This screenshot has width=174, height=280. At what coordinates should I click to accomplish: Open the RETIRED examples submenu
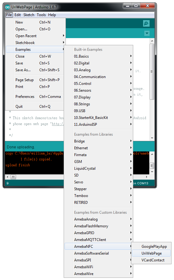[99, 203]
